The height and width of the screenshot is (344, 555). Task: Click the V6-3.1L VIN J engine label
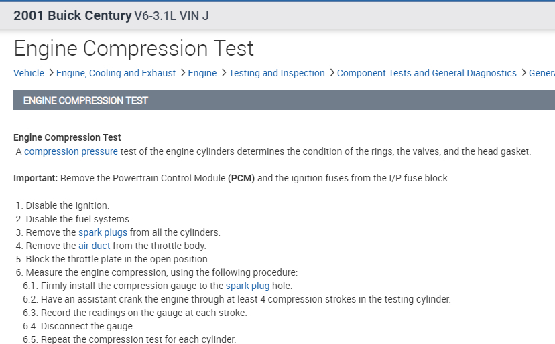(x=172, y=15)
